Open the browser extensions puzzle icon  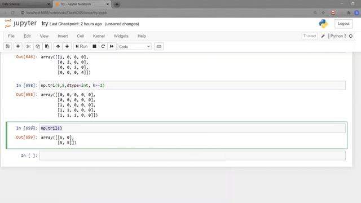(x=349, y=12)
